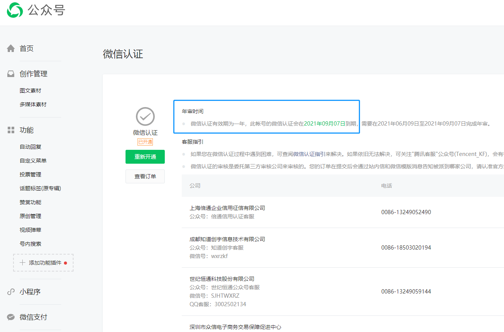The width and height of the screenshot is (504, 332).
Task: Open 多媒体素材 in the sidebar
Action: coord(33,104)
